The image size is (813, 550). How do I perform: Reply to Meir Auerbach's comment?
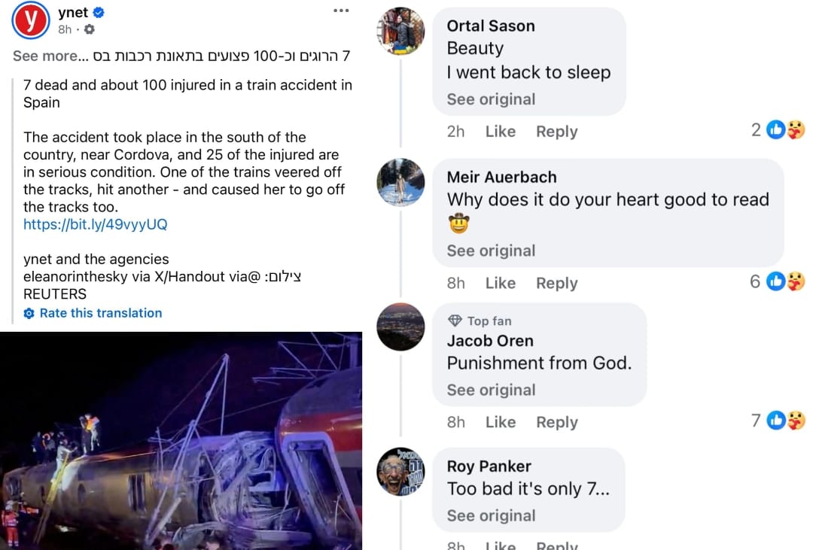coord(556,284)
